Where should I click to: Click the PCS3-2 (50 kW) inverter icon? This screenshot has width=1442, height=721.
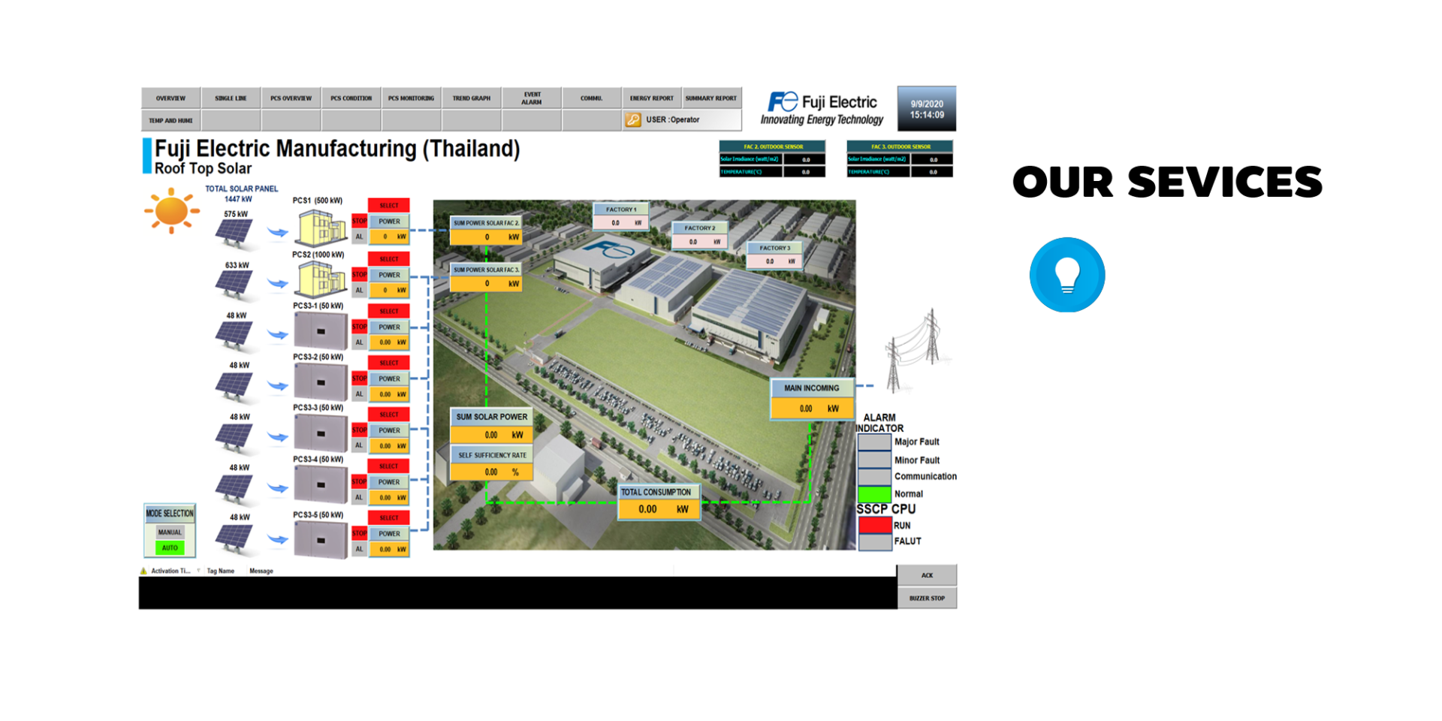[321, 382]
